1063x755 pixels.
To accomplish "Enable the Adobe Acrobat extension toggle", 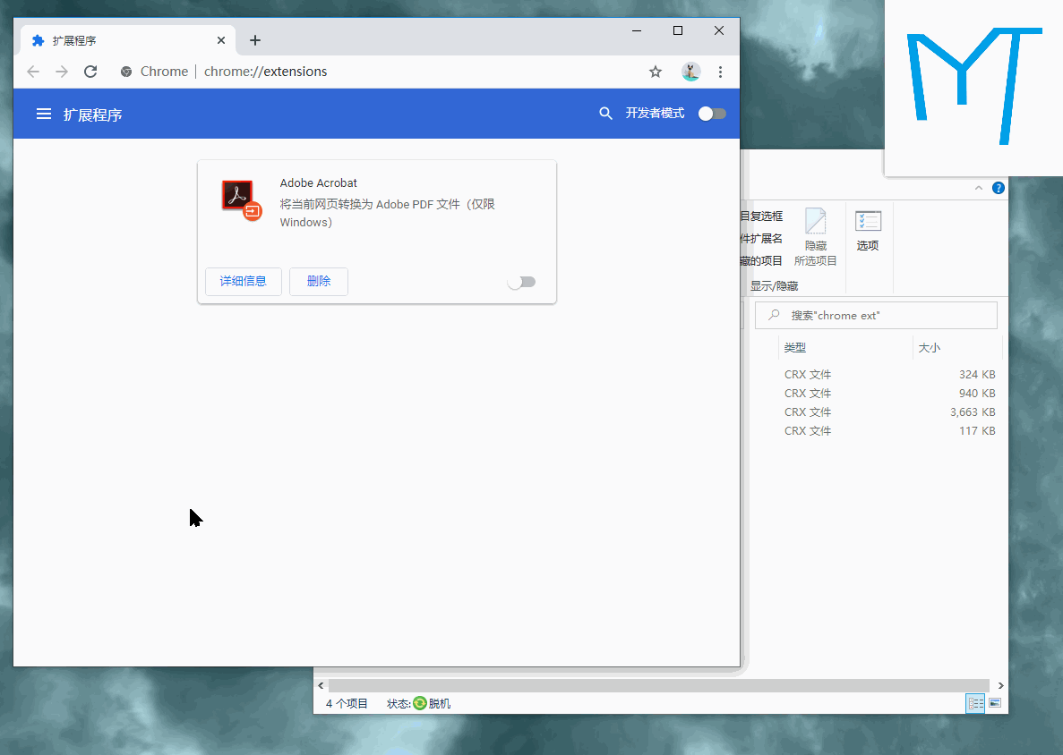I will click(x=521, y=282).
